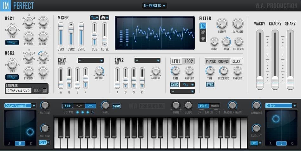The image size is (301, 151).
Task: Switch voice mode to POLY
Action: [x=203, y=106]
